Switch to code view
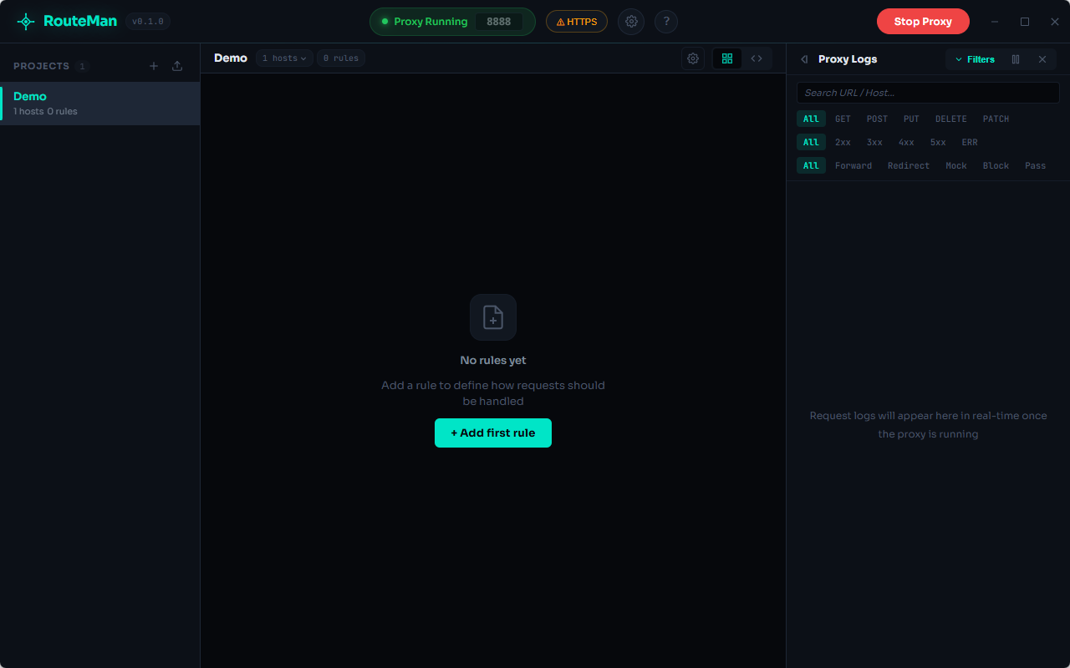This screenshot has height=668, width=1070. [x=757, y=58]
